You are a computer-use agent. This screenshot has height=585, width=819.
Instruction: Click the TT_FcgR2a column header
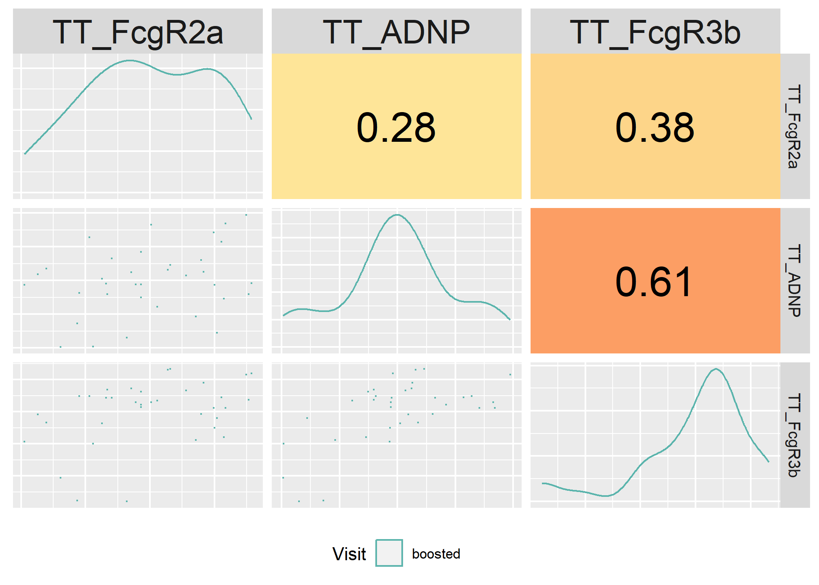(x=138, y=31)
